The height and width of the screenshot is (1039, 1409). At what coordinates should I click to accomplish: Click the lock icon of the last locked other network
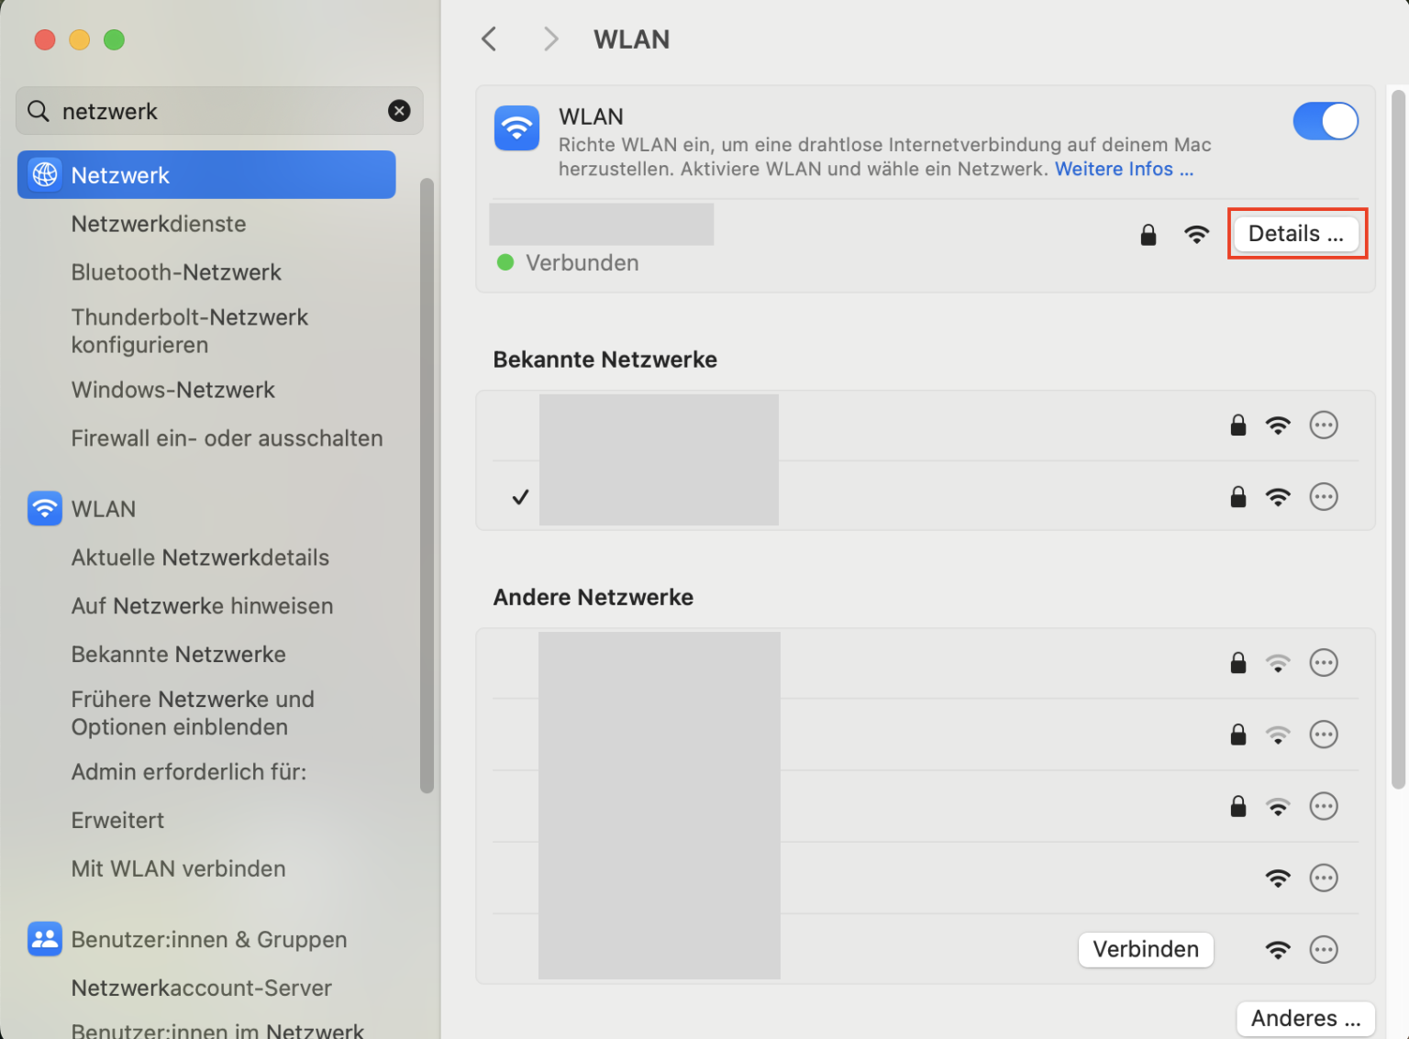click(1237, 806)
